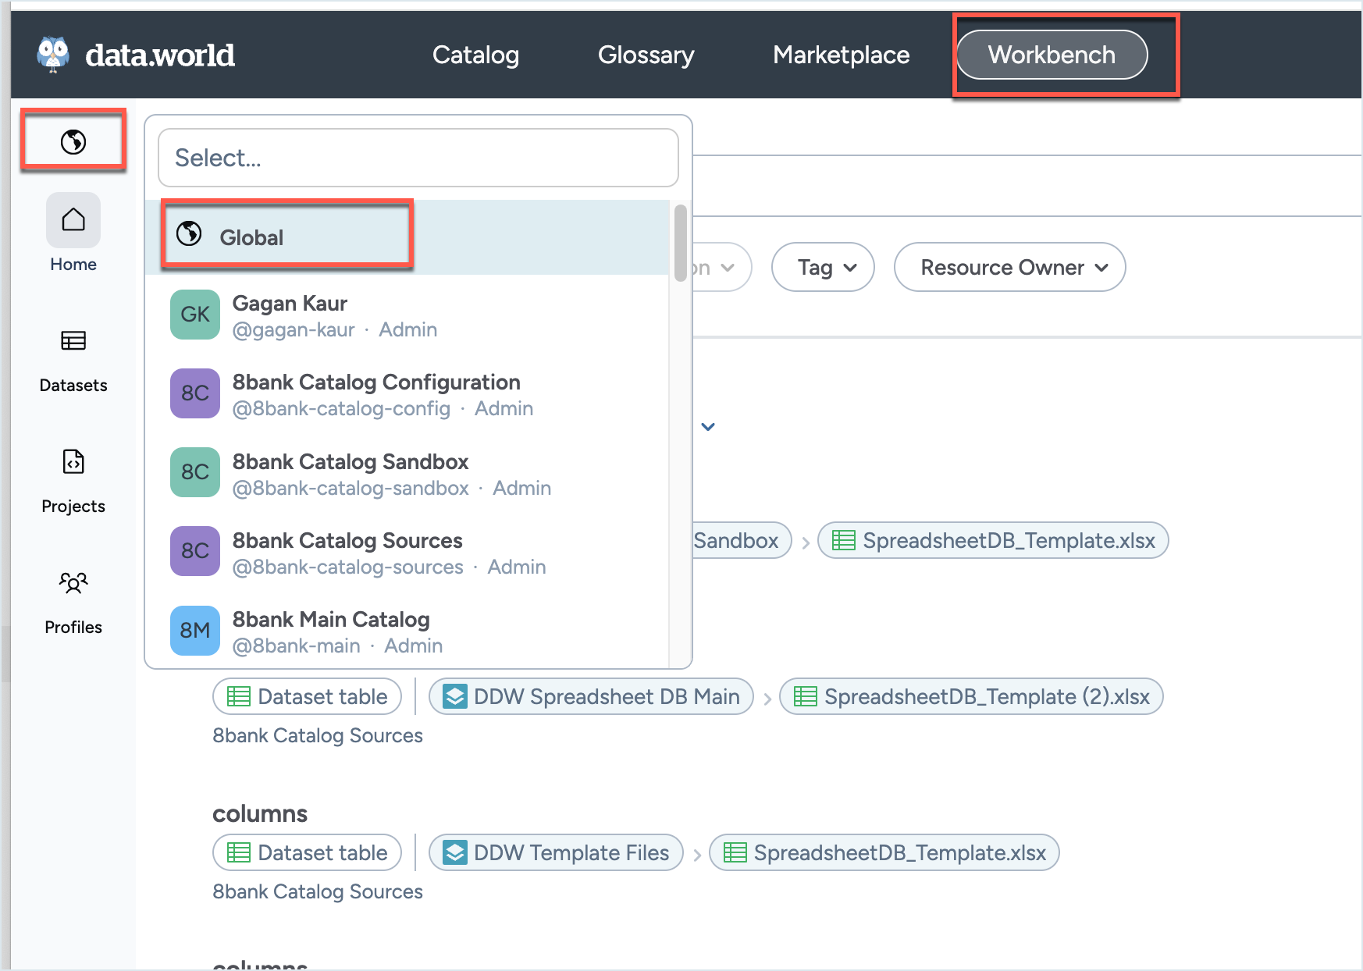This screenshot has height=971, width=1363.
Task: Expand the Resource Owner filter dropdown
Action: click(x=1009, y=268)
